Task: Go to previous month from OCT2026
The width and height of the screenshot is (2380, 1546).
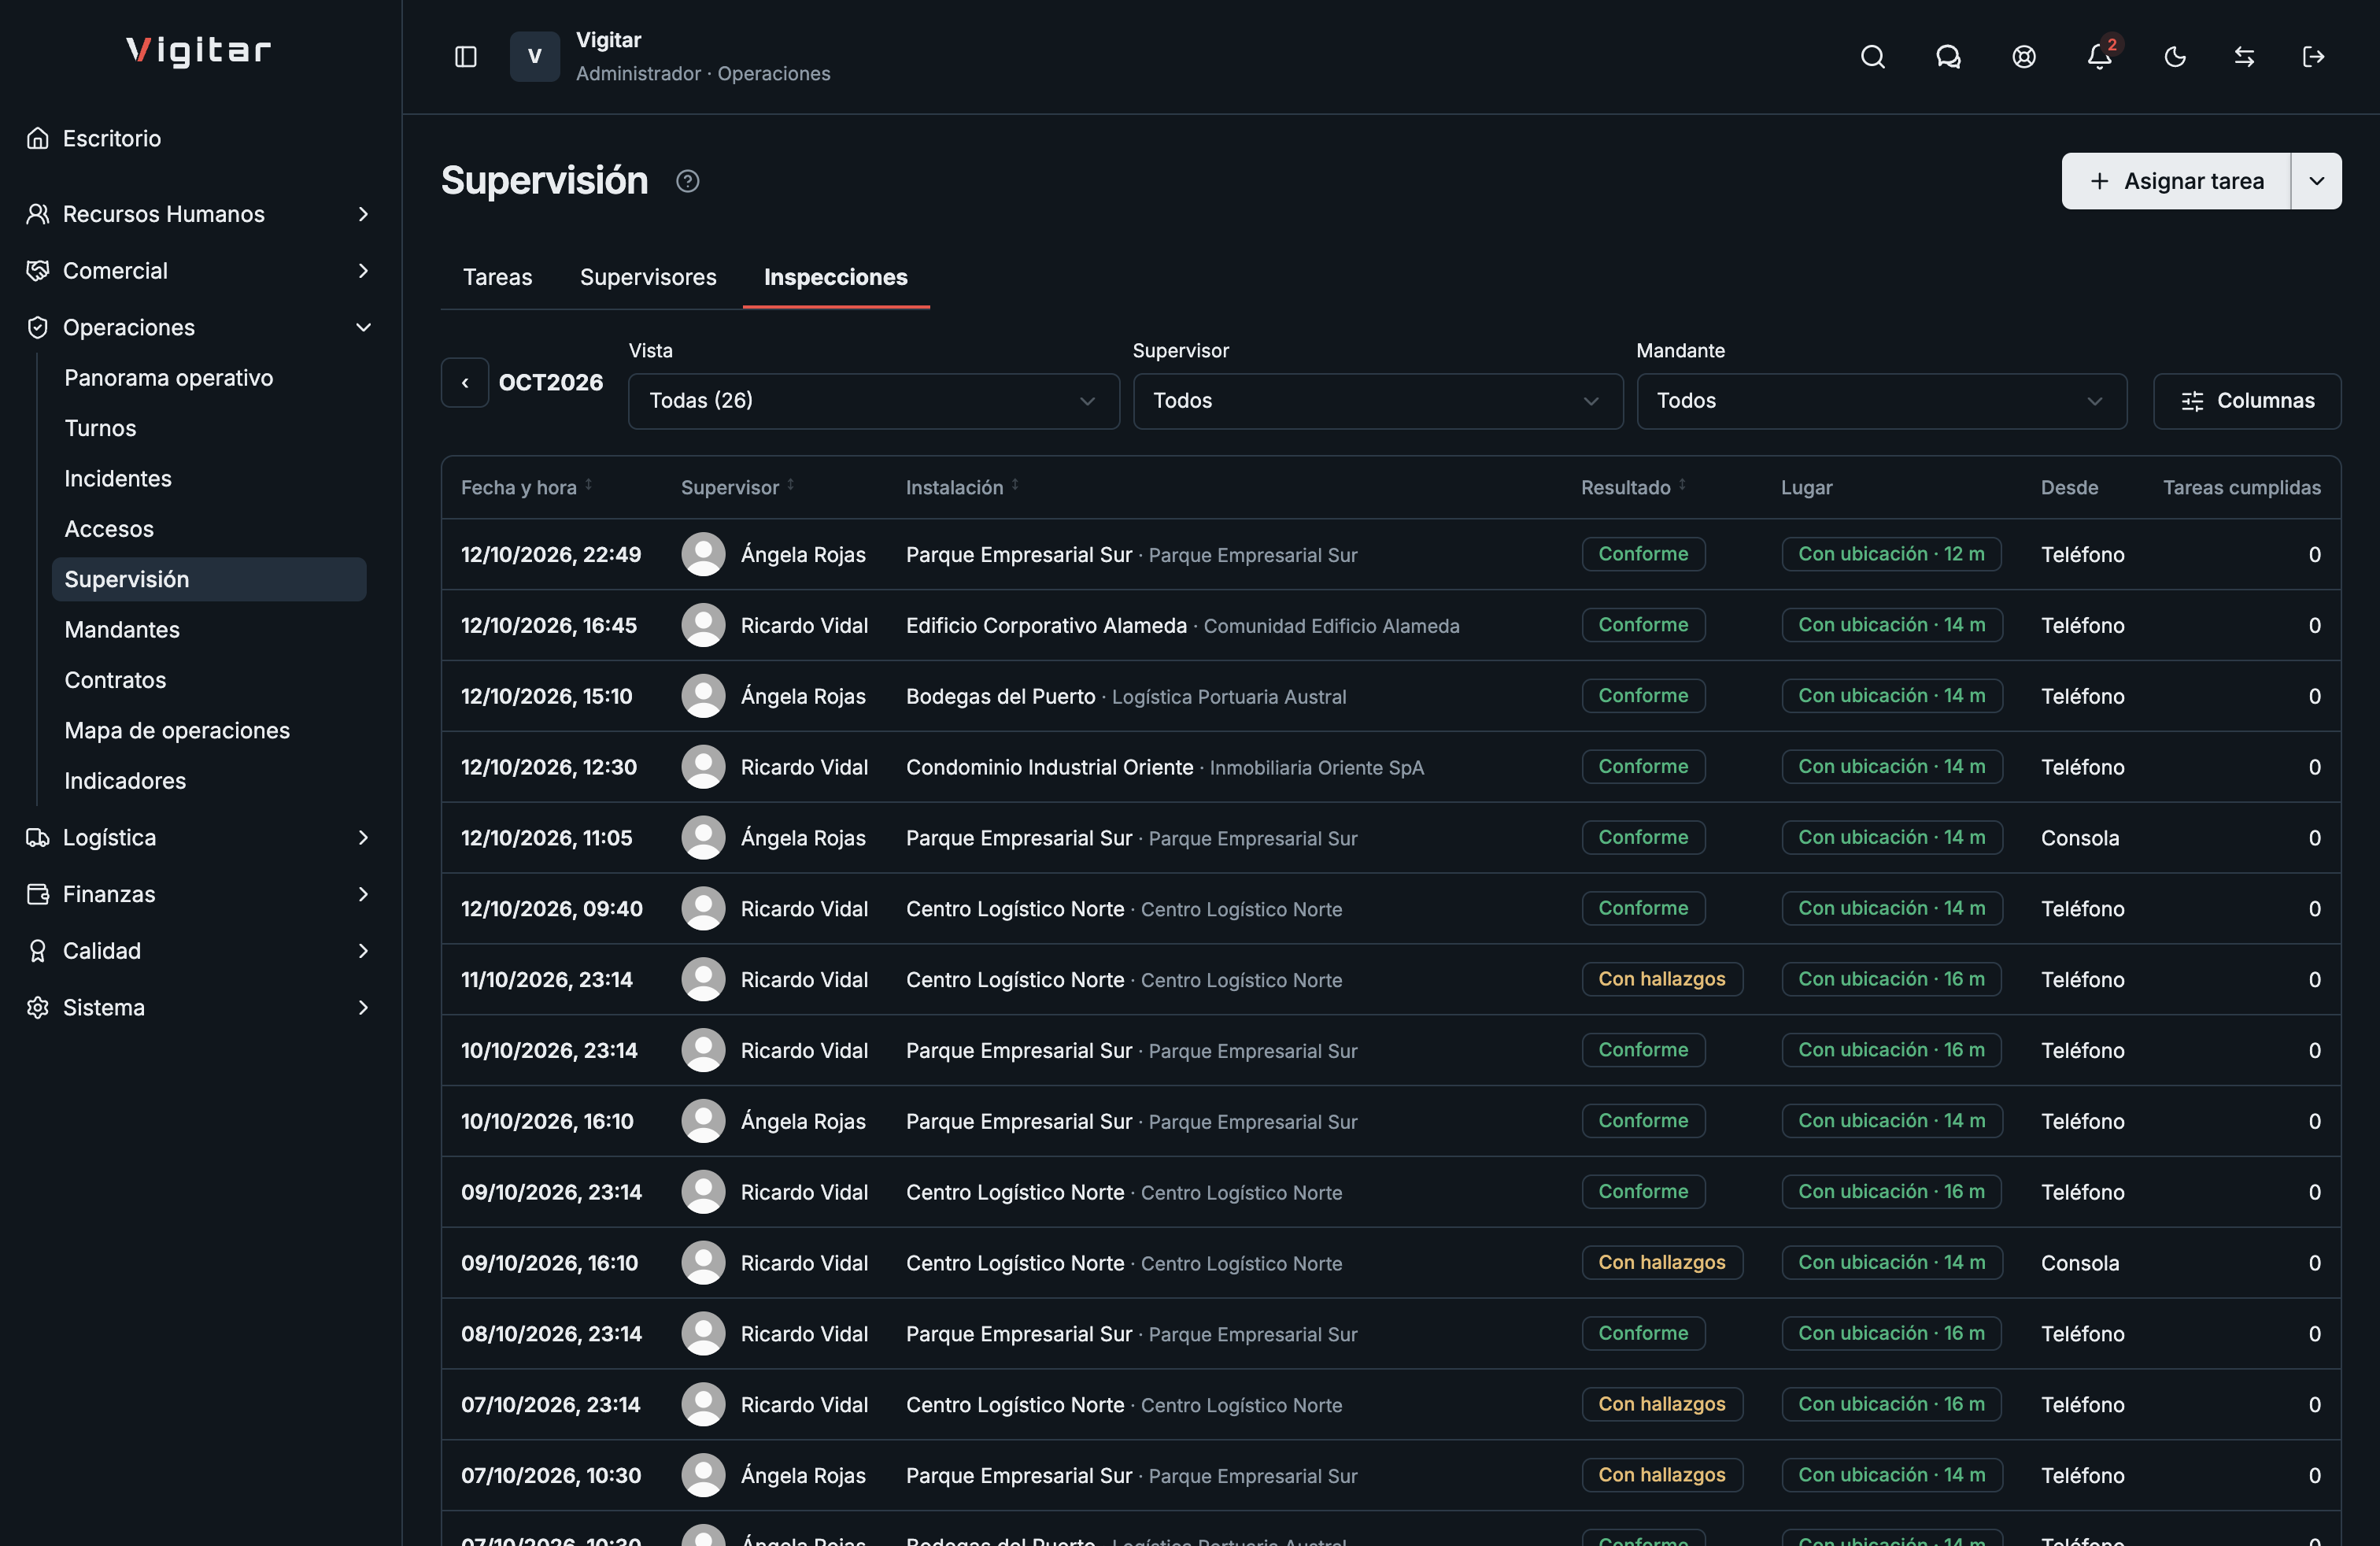Action: click(465, 382)
